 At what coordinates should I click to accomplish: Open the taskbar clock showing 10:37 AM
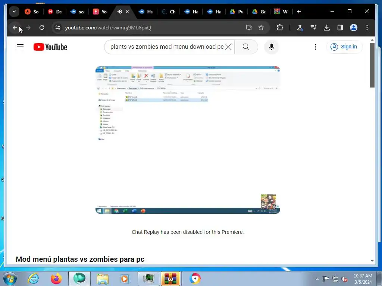tap(363, 279)
